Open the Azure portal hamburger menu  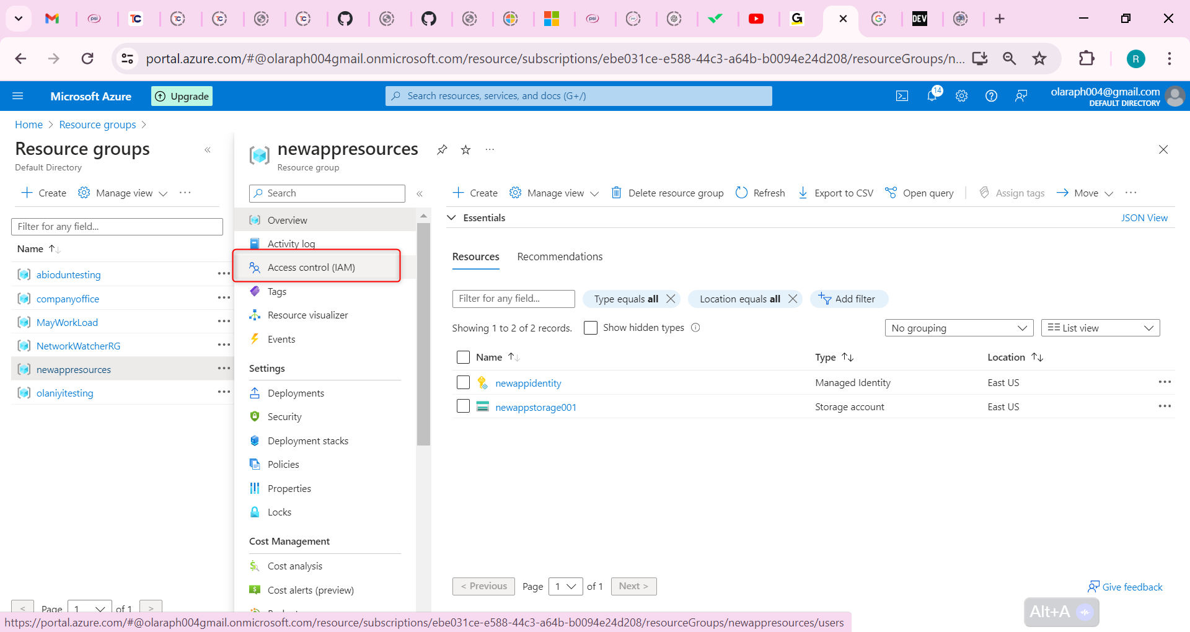pos(18,96)
